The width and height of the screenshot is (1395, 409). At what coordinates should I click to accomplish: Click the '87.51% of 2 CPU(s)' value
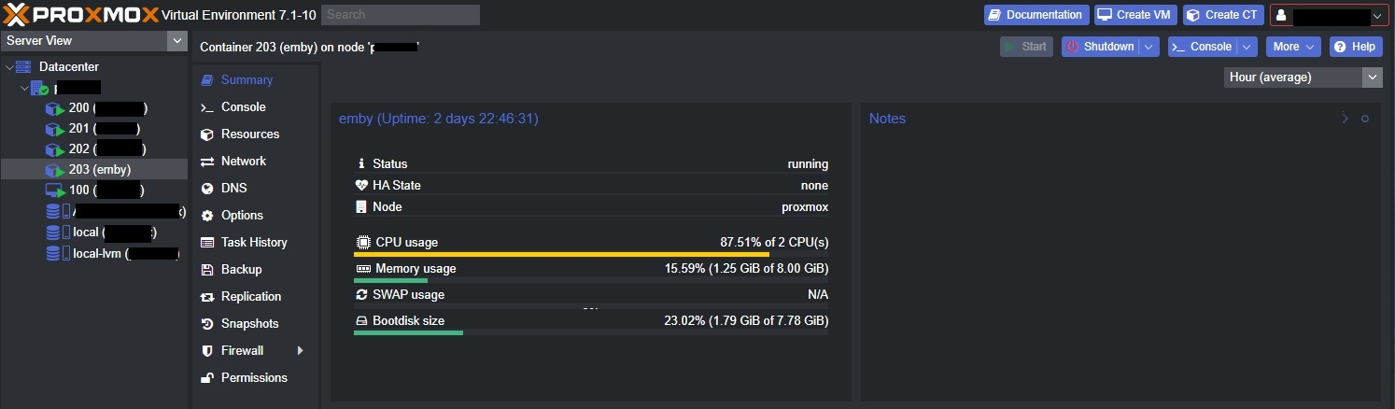click(774, 243)
